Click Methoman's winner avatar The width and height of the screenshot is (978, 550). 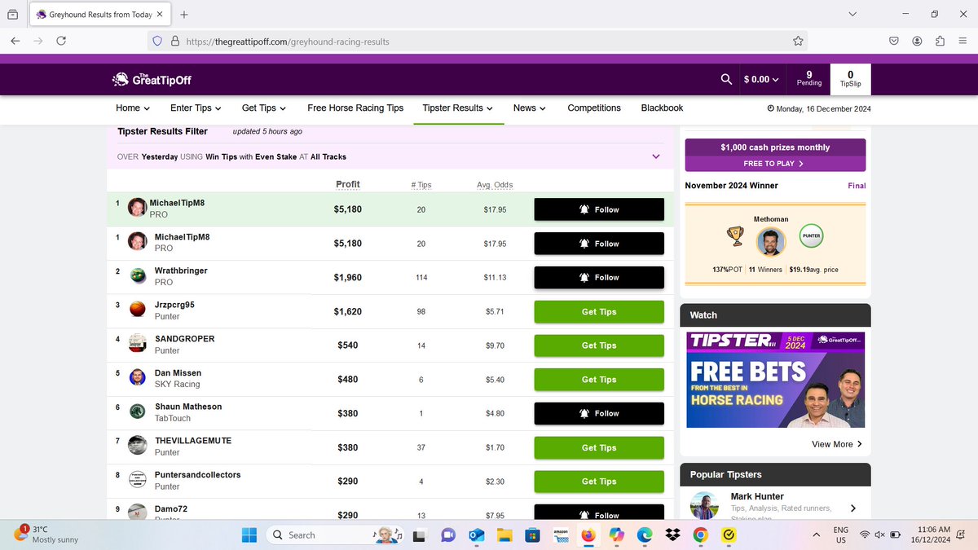(x=770, y=241)
